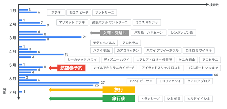Select the June bar labeled 27

[59, 83]
